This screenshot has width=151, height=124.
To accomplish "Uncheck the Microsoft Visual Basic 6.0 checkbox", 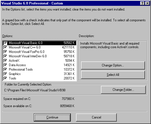I will tap(5, 43).
